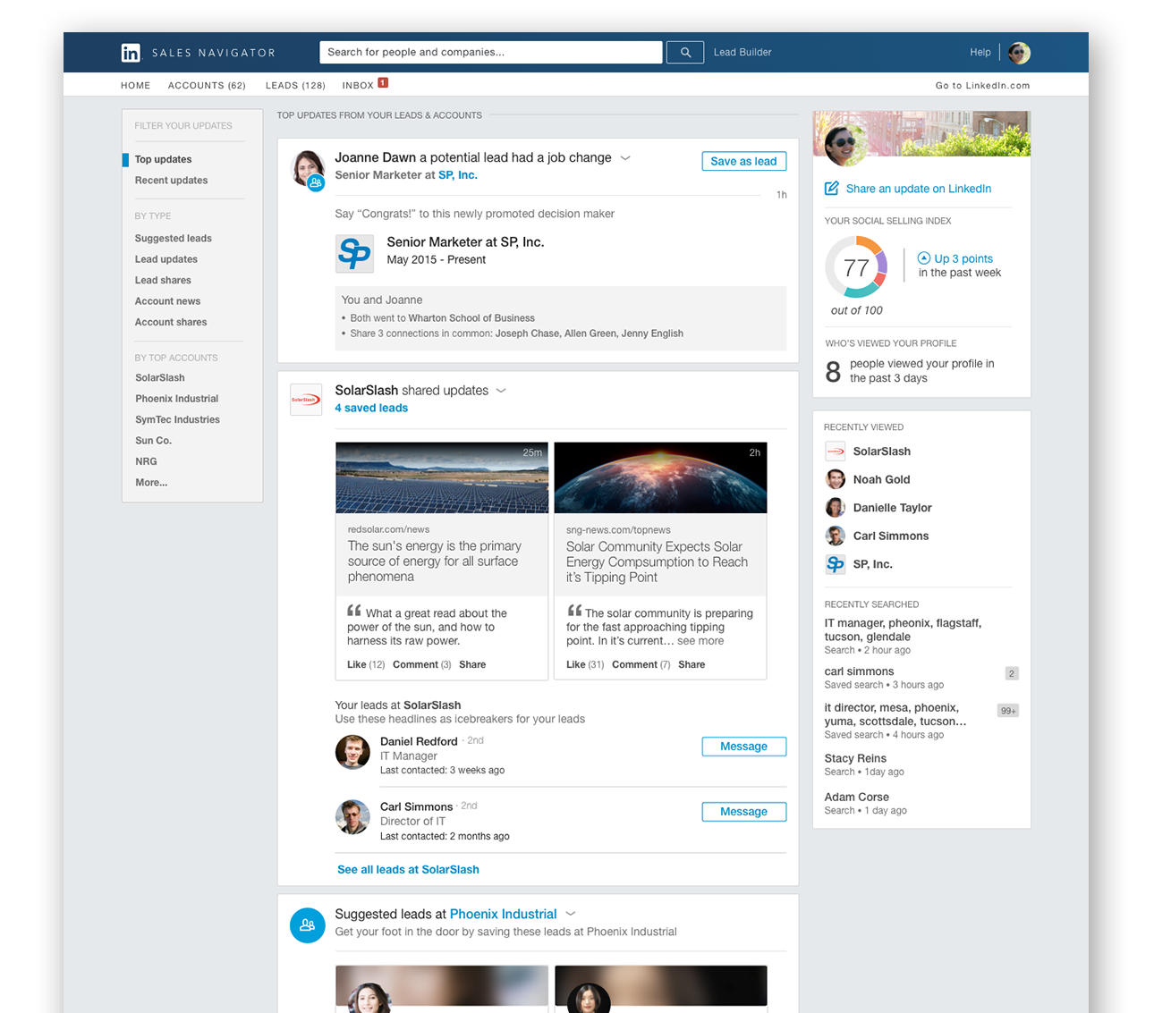Viewport: 1154px width, 1013px height.
Task: Filter updates by SymTec Industries account
Action: pyautogui.click(x=177, y=420)
